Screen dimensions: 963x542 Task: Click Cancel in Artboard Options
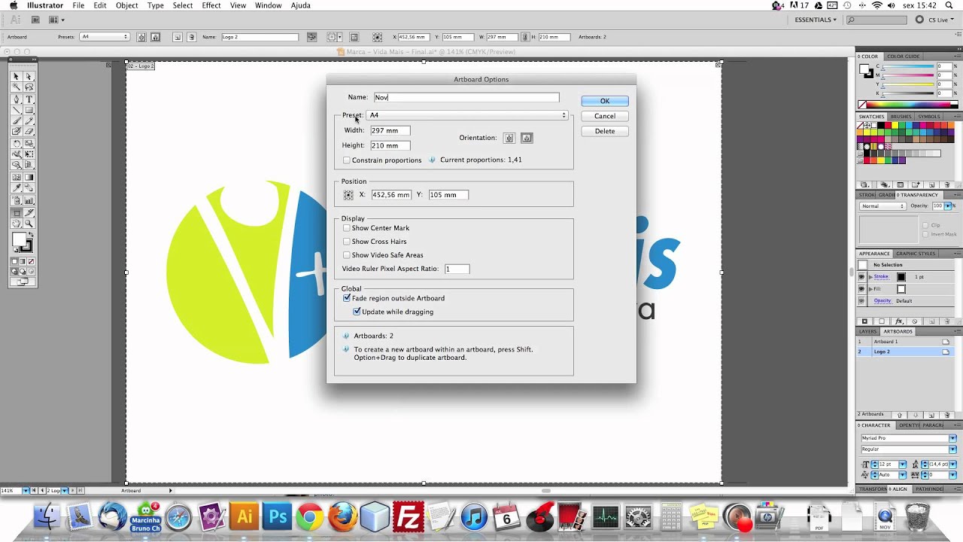[605, 116]
